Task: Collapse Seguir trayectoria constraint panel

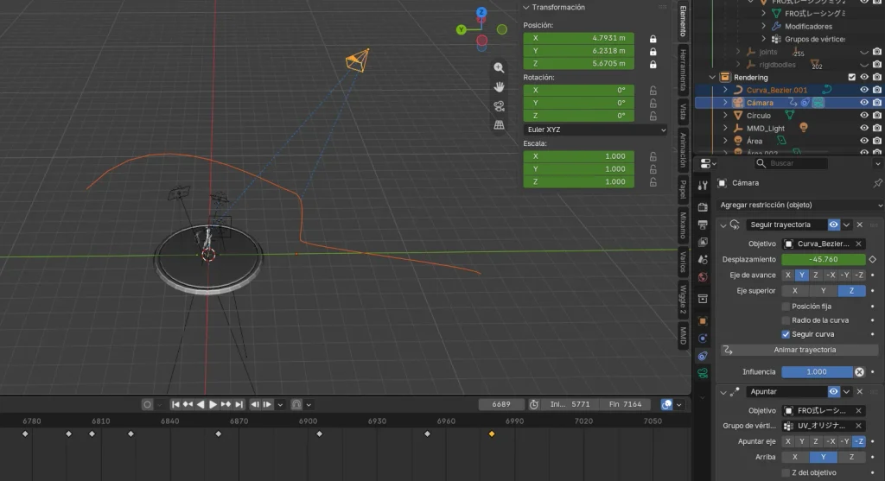Action: [x=723, y=225]
